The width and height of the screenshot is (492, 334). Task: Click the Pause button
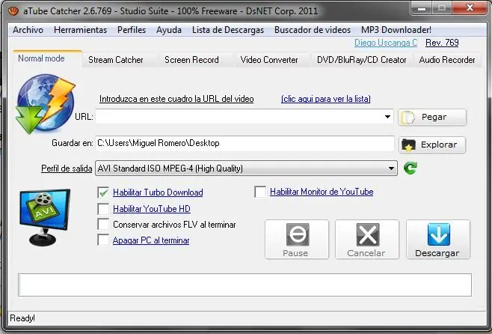(x=297, y=240)
